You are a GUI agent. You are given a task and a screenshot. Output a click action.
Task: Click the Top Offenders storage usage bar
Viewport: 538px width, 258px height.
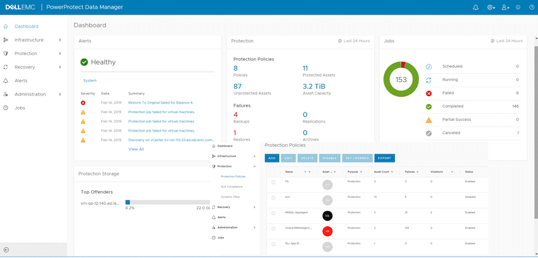pos(168,202)
